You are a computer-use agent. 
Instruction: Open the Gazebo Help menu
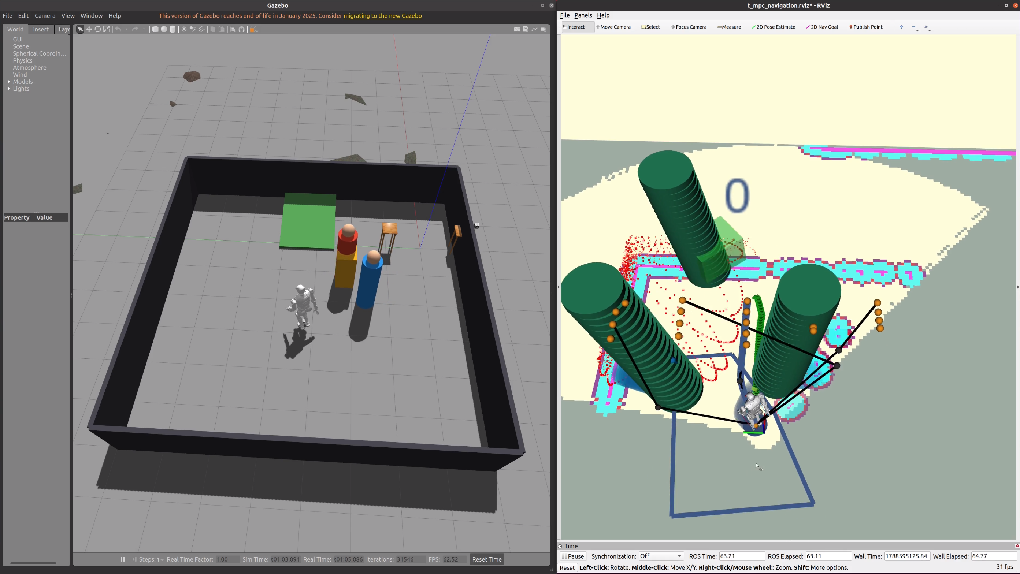pyautogui.click(x=114, y=16)
